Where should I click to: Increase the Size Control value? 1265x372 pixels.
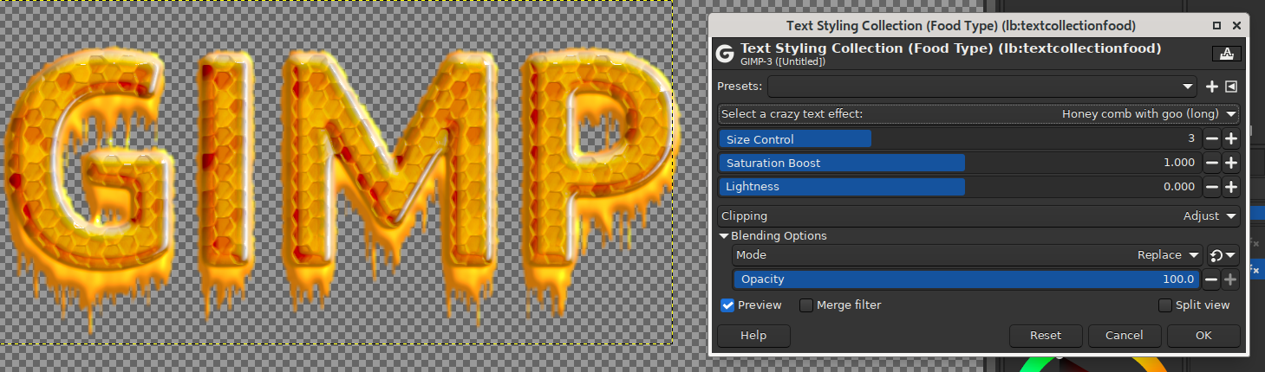pyautogui.click(x=1230, y=138)
